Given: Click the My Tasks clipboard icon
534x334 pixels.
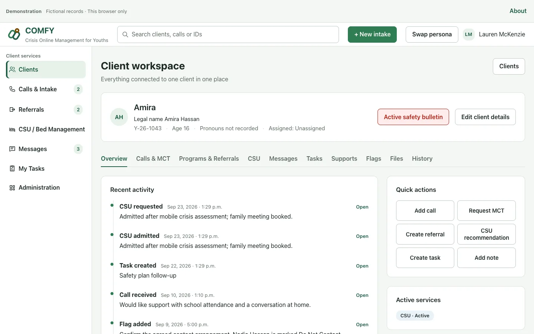Looking at the screenshot, I should click(12, 168).
